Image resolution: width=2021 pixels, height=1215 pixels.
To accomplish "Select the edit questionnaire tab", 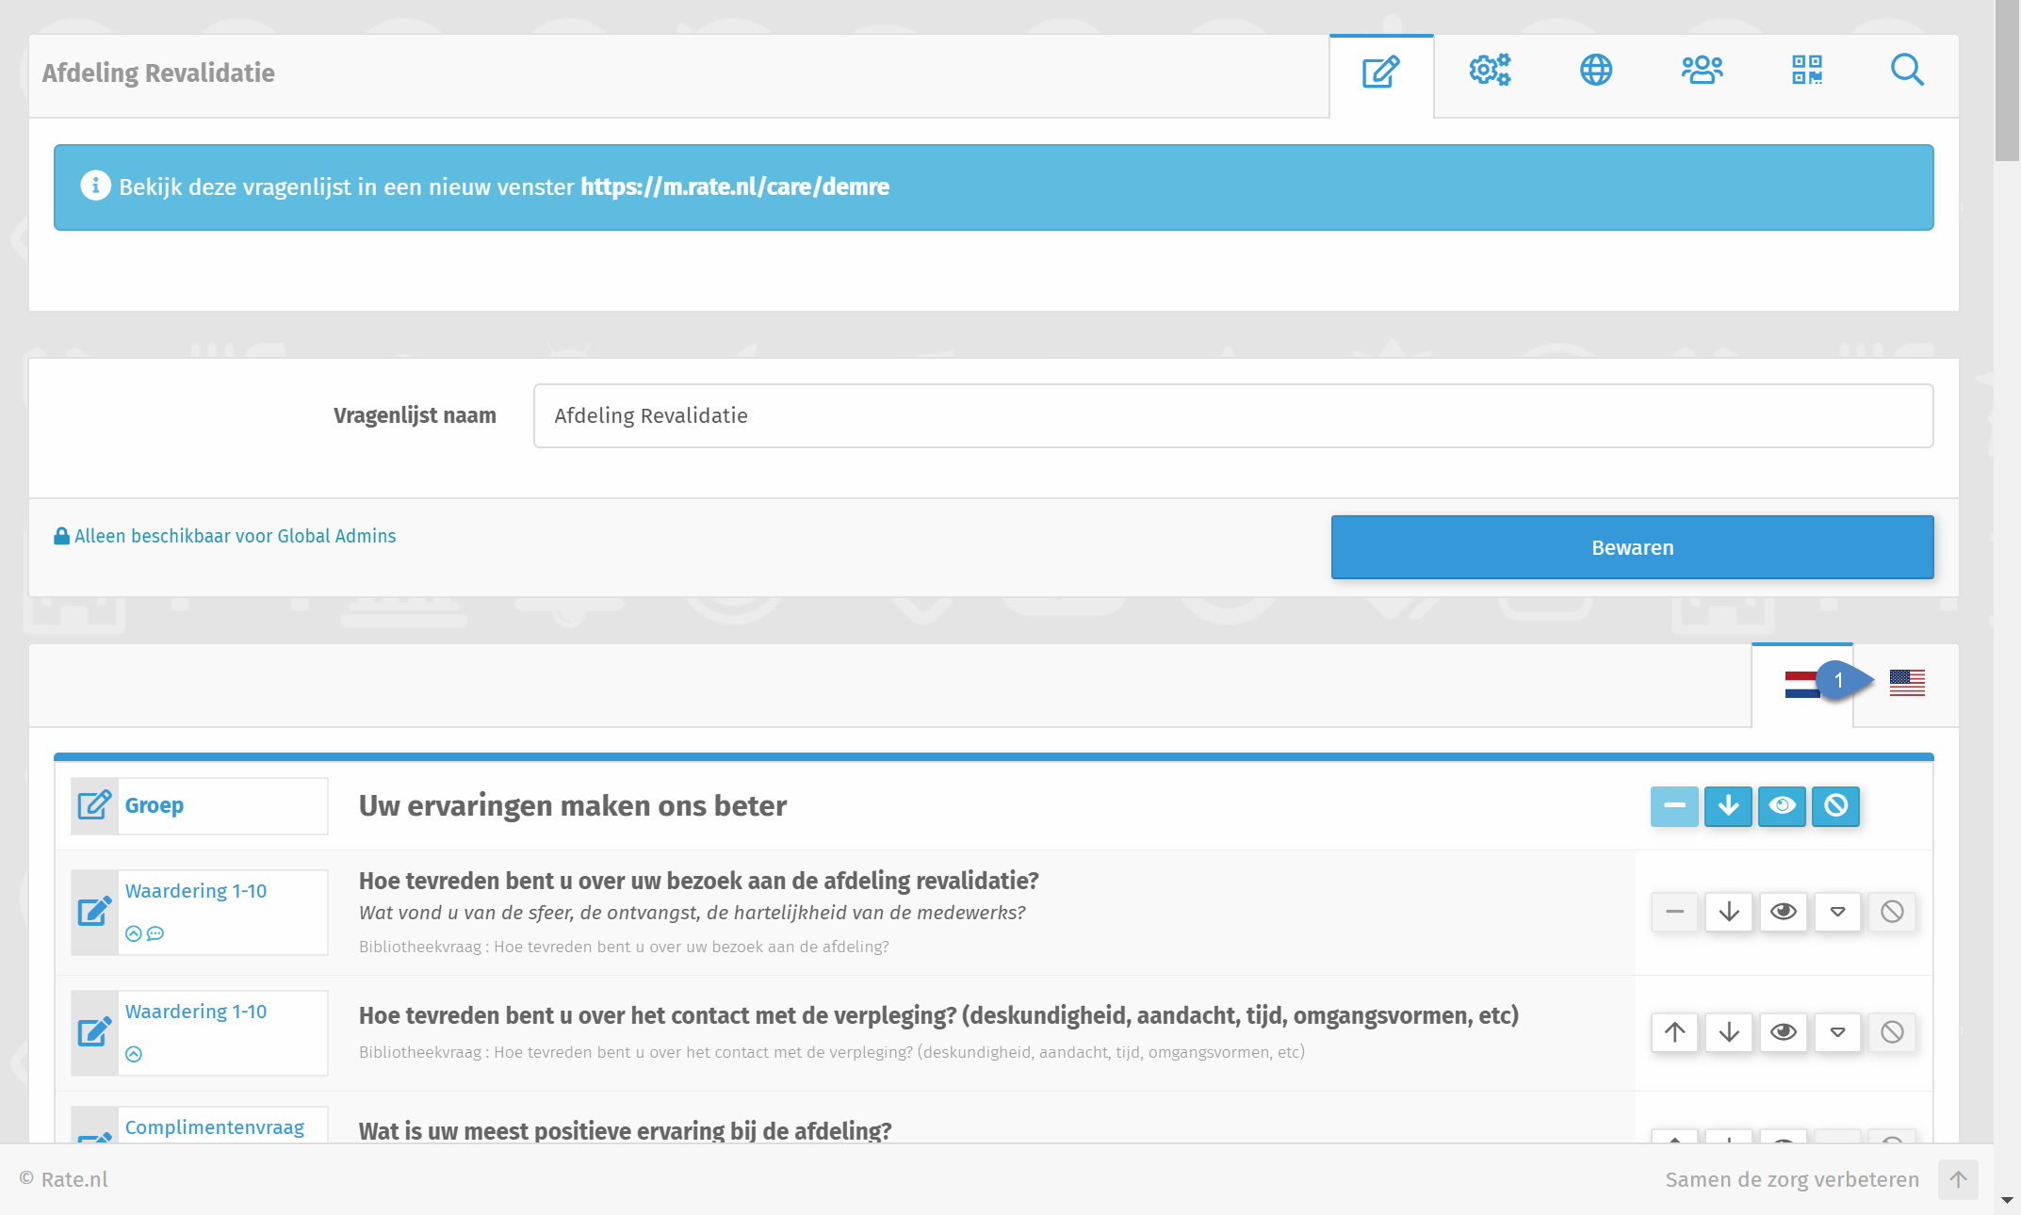I will coord(1380,73).
